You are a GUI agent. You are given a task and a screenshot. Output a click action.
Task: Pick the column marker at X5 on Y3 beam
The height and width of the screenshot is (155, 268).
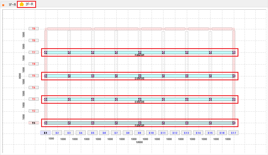93,99
